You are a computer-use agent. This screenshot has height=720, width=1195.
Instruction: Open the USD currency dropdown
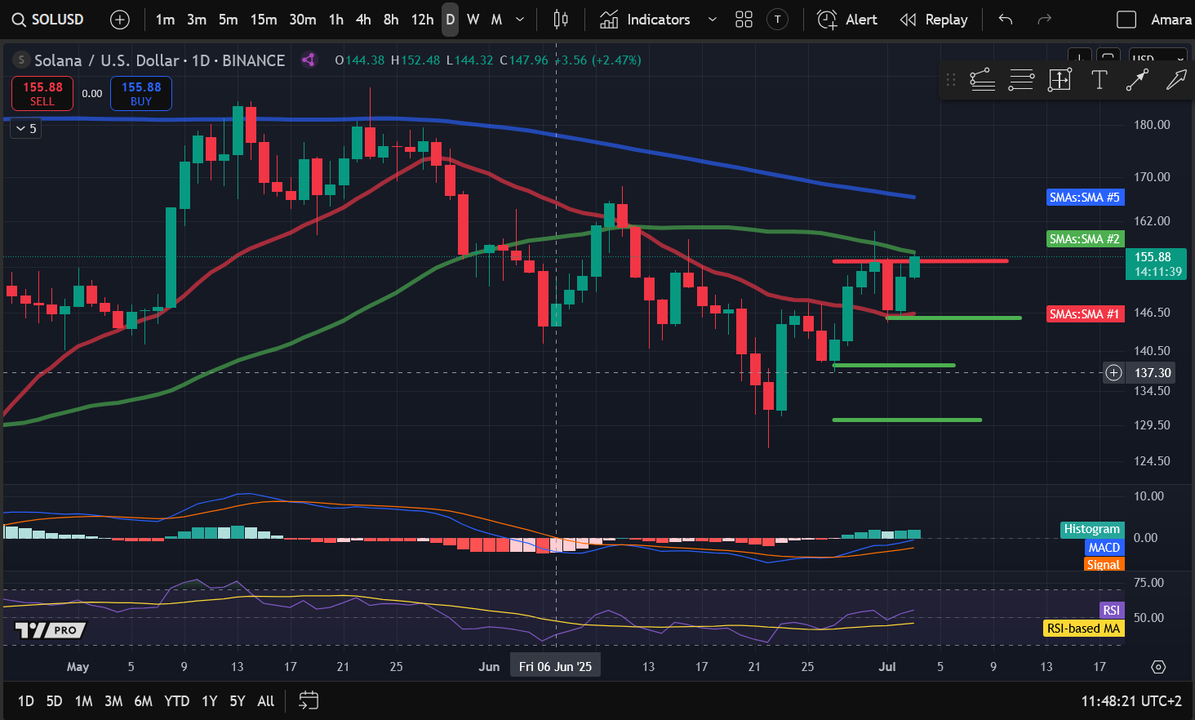pos(1158,58)
